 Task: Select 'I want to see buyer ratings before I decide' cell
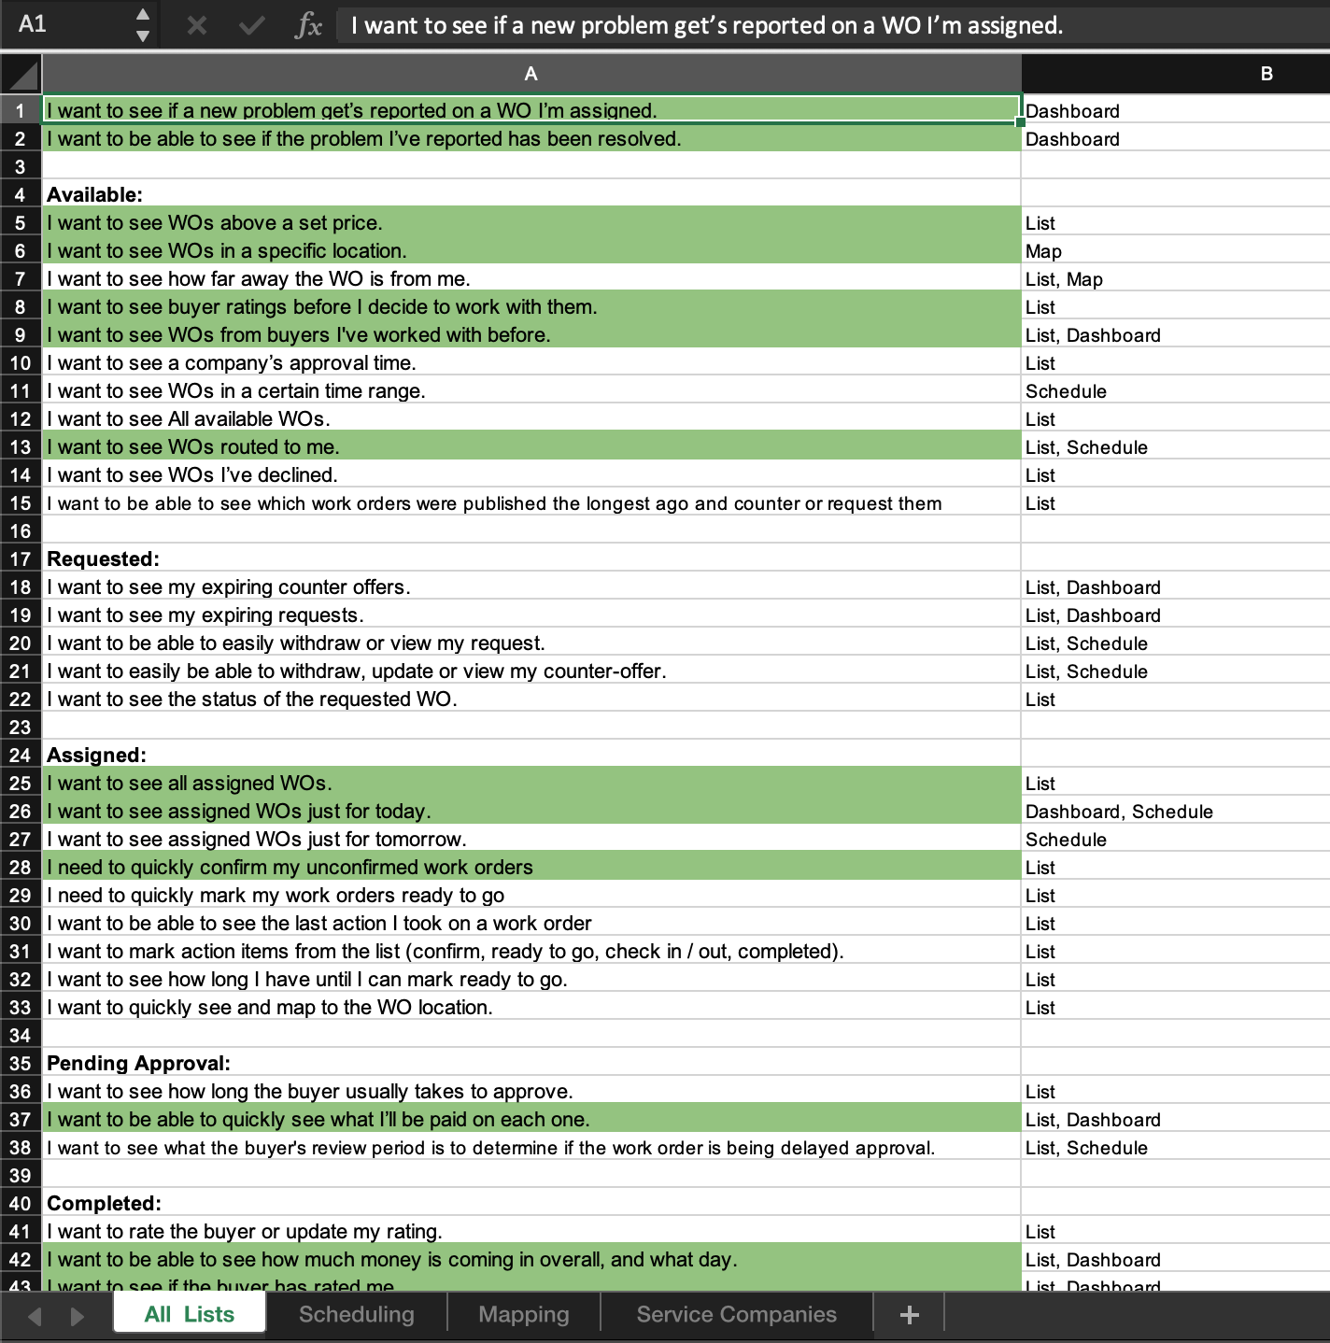click(531, 306)
